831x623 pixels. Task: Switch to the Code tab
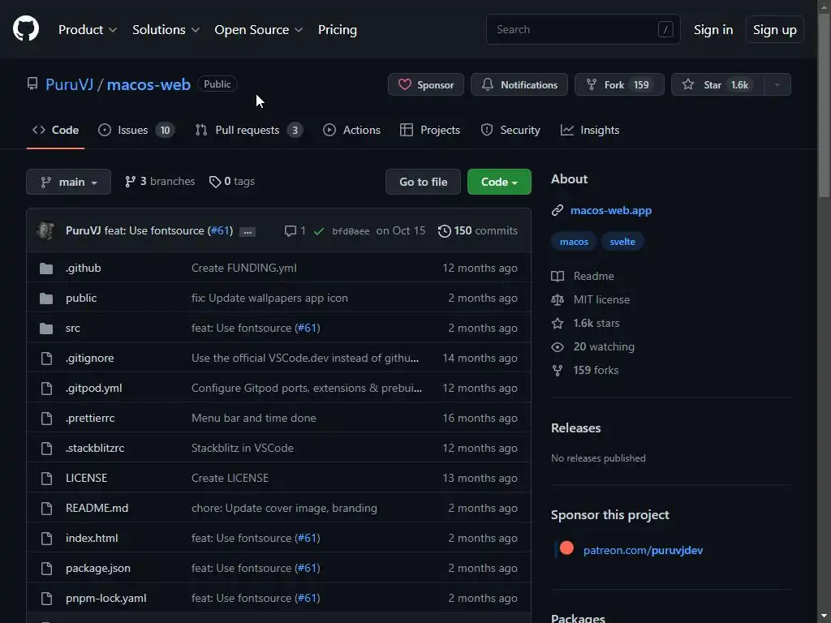click(x=56, y=130)
